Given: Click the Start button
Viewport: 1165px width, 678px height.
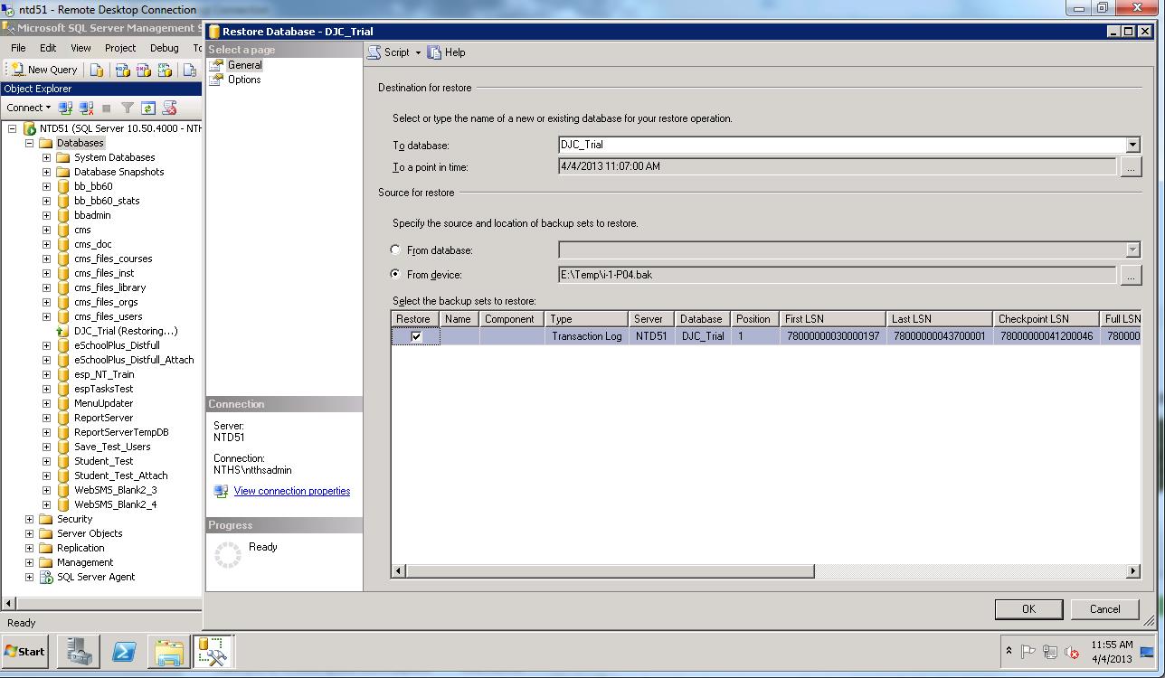Looking at the screenshot, I should tap(24, 651).
